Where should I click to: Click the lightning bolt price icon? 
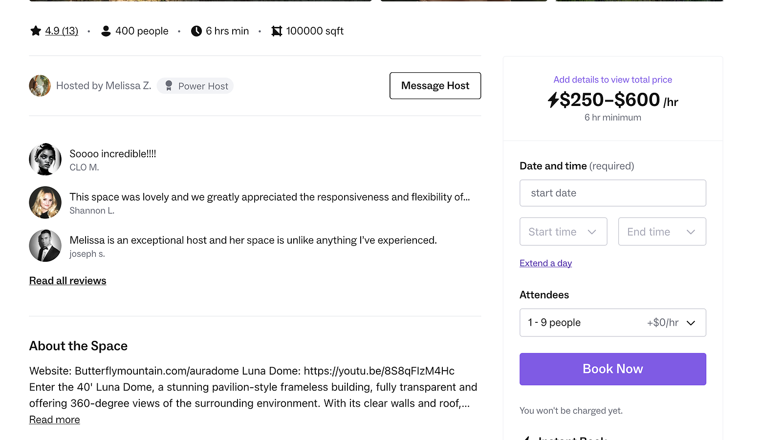[553, 100]
